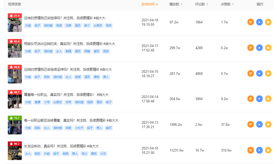Select 兄弟 tag in first row
The height and width of the screenshot is (164, 277).
[68, 25]
